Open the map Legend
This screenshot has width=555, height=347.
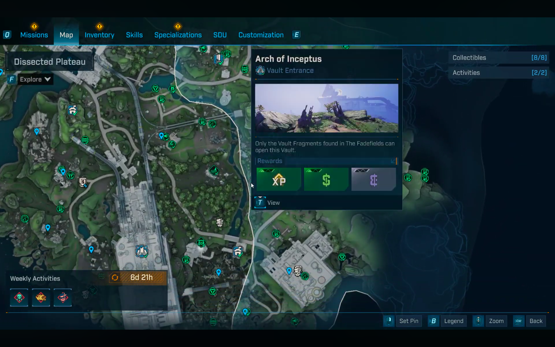pos(454,321)
